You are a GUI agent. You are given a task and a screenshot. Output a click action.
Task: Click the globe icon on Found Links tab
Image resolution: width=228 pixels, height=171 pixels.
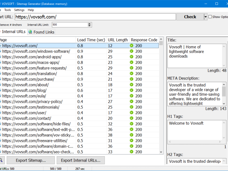pyautogui.click(x=30, y=32)
